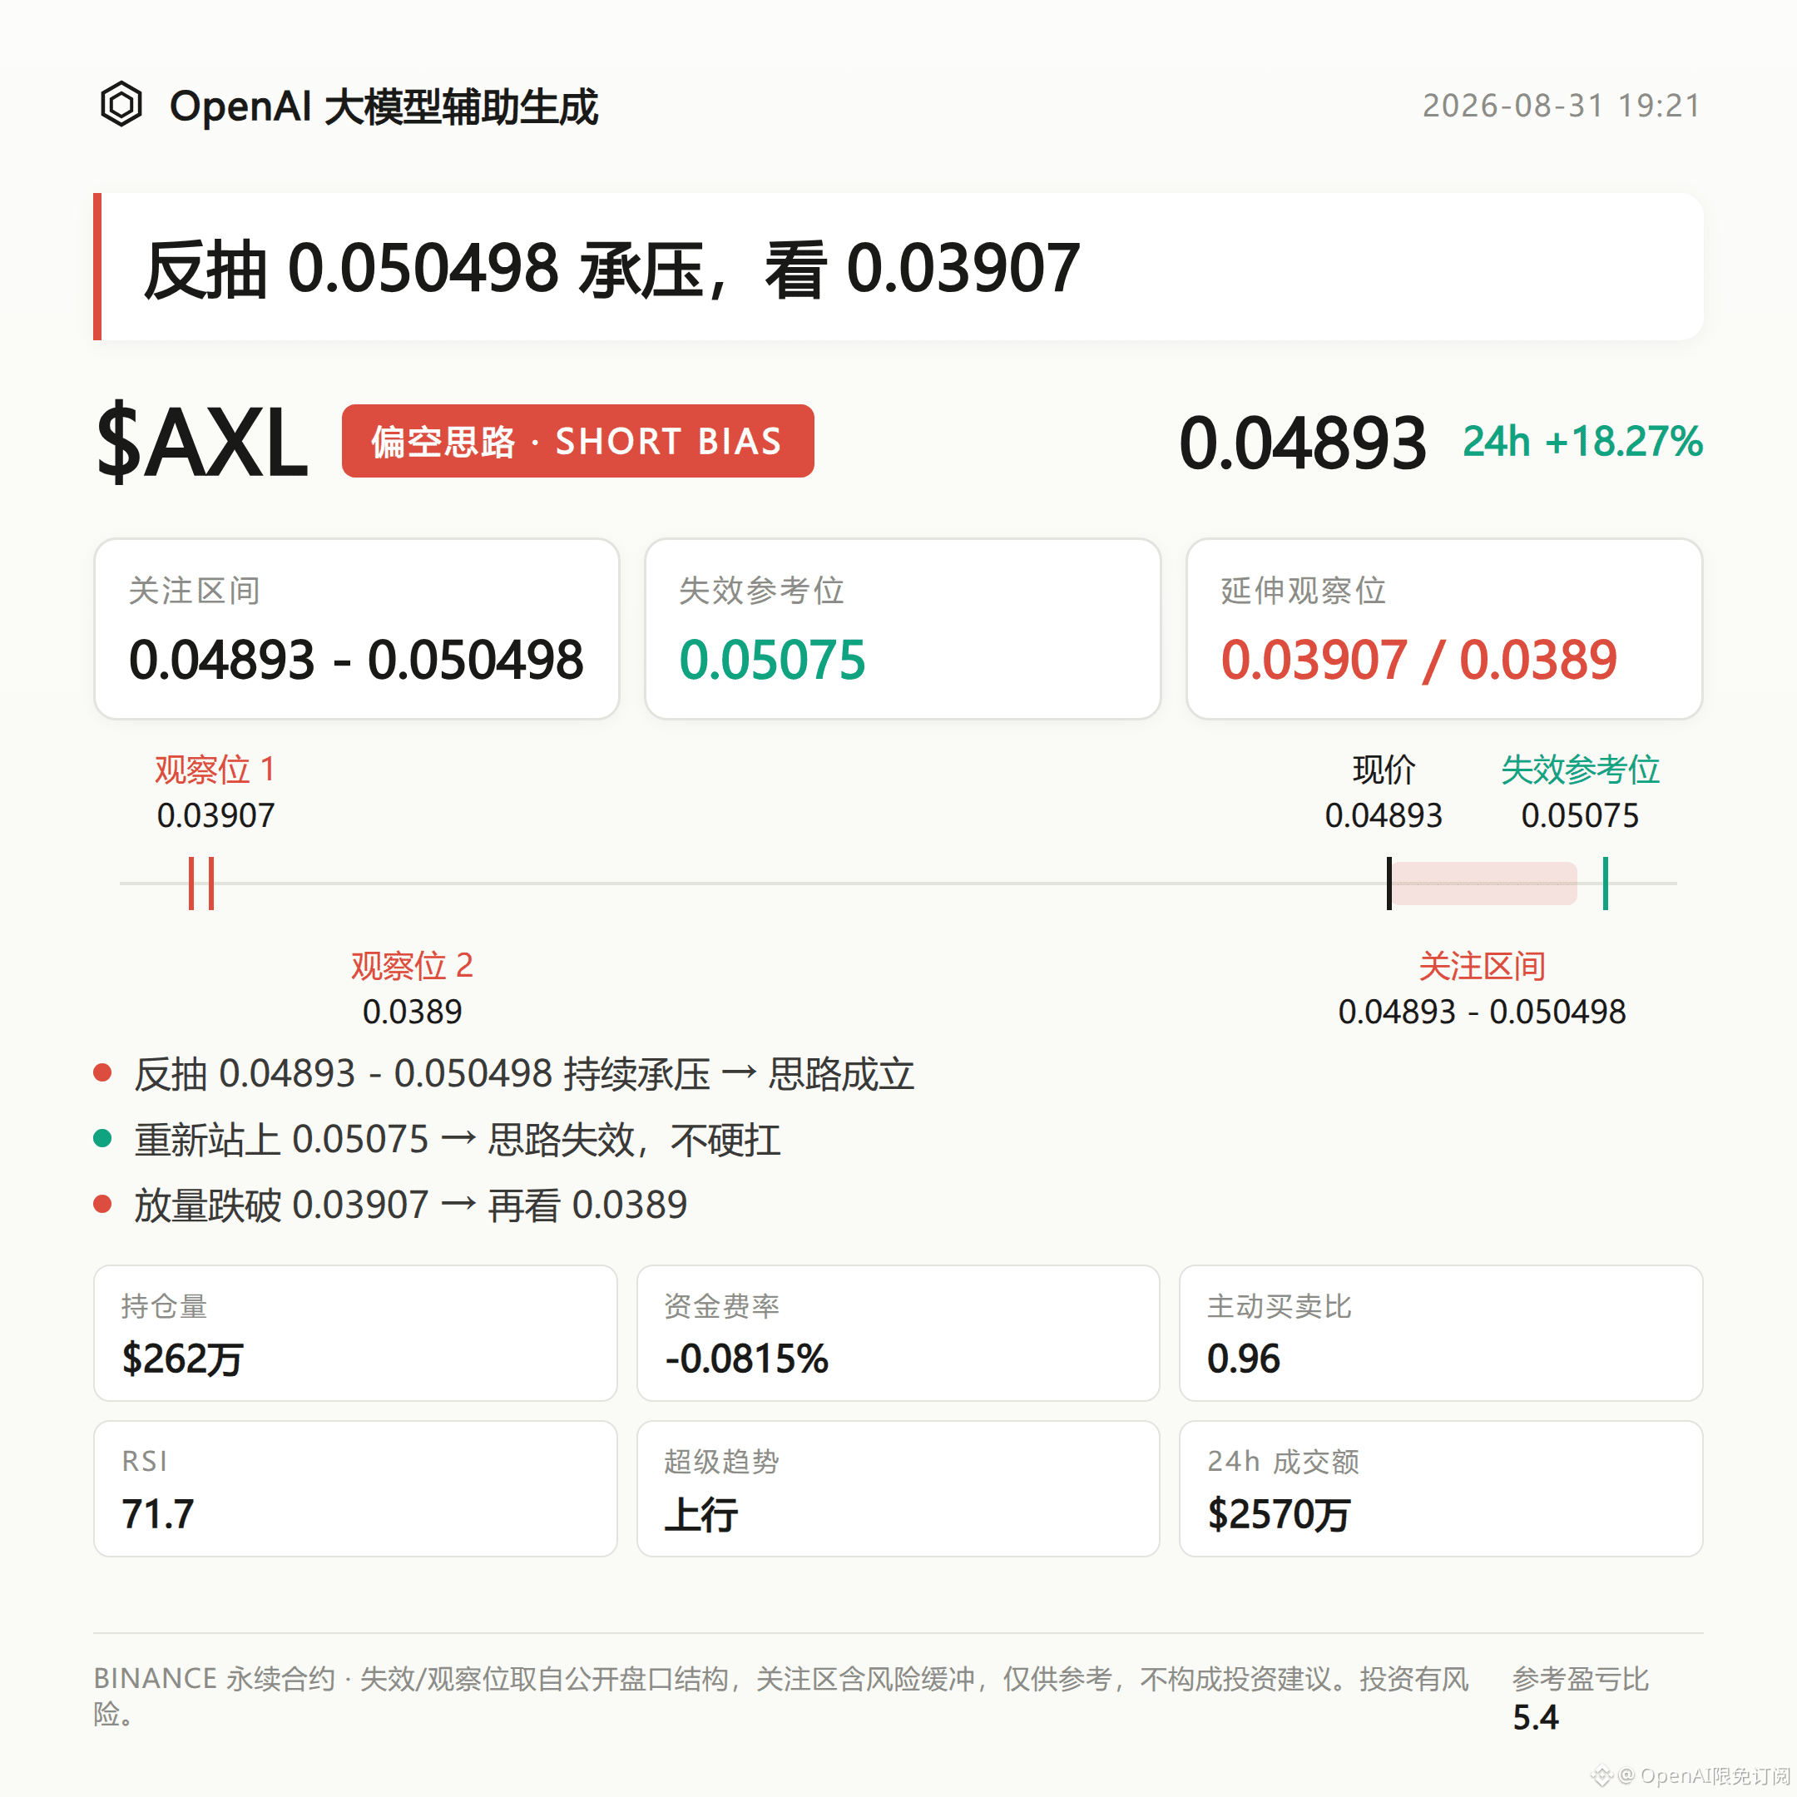
Task: Open the 延伸观察位 card
Action: click(x=1443, y=629)
